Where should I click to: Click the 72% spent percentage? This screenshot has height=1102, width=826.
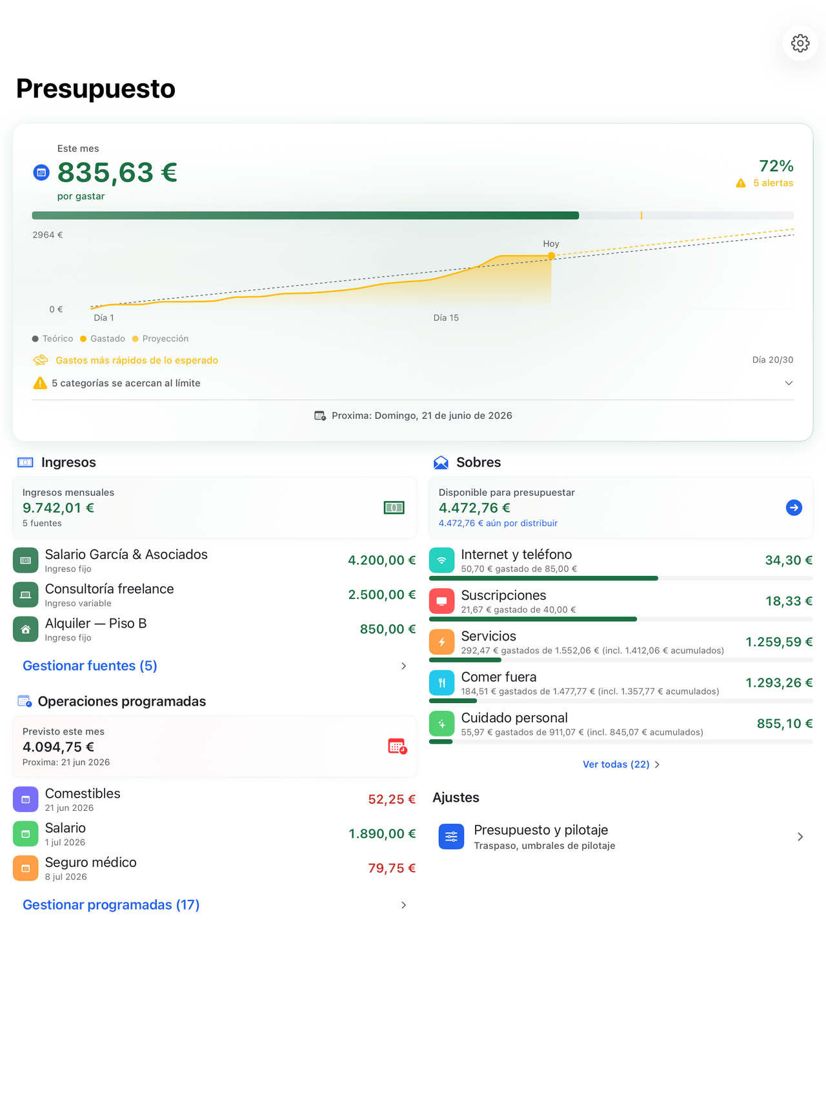776,166
